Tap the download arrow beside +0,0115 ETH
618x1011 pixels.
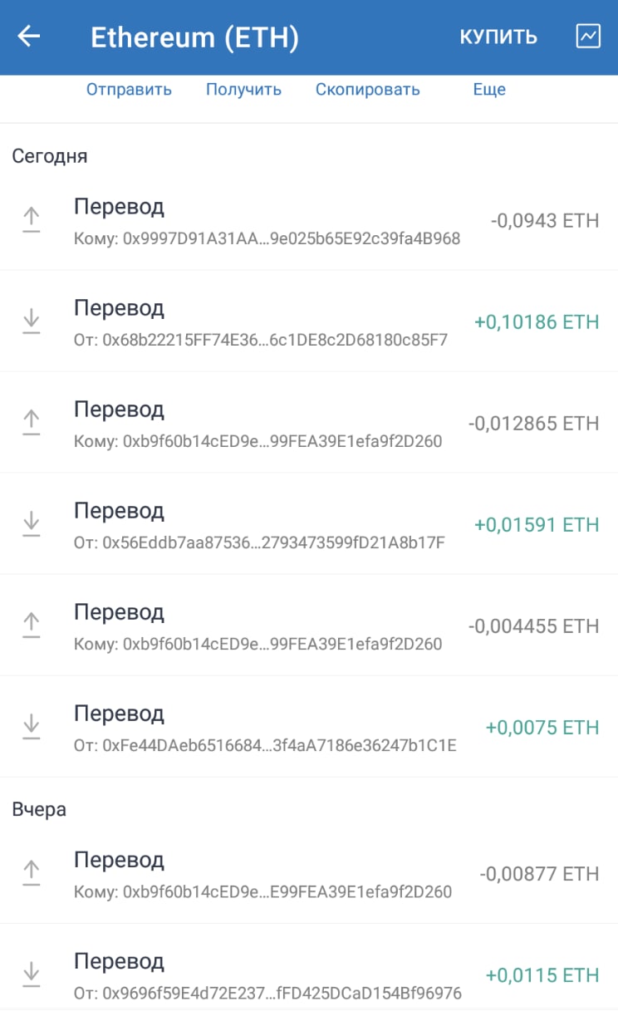tap(31, 974)
